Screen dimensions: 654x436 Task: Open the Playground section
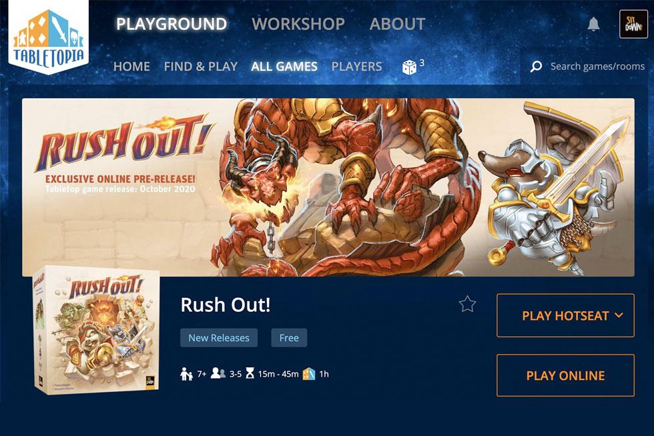coord(172,24)
